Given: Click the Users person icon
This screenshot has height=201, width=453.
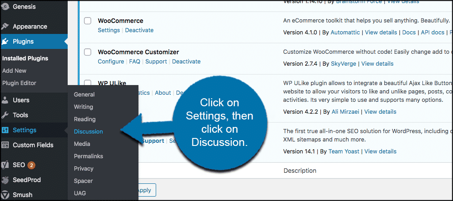Looking at the screenshot, I should pyautogui.click(x=5, y=100).
